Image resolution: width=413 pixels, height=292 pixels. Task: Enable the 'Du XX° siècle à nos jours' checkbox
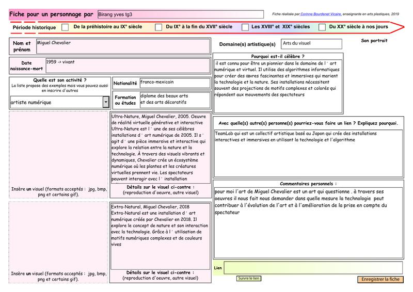click(x=322, y=27)
